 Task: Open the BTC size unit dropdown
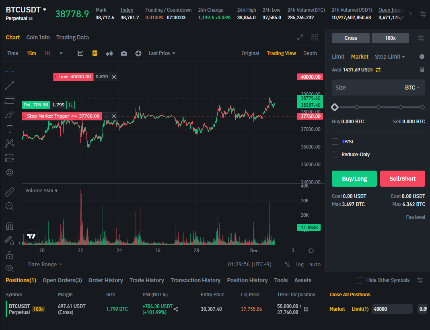[412, 88]
